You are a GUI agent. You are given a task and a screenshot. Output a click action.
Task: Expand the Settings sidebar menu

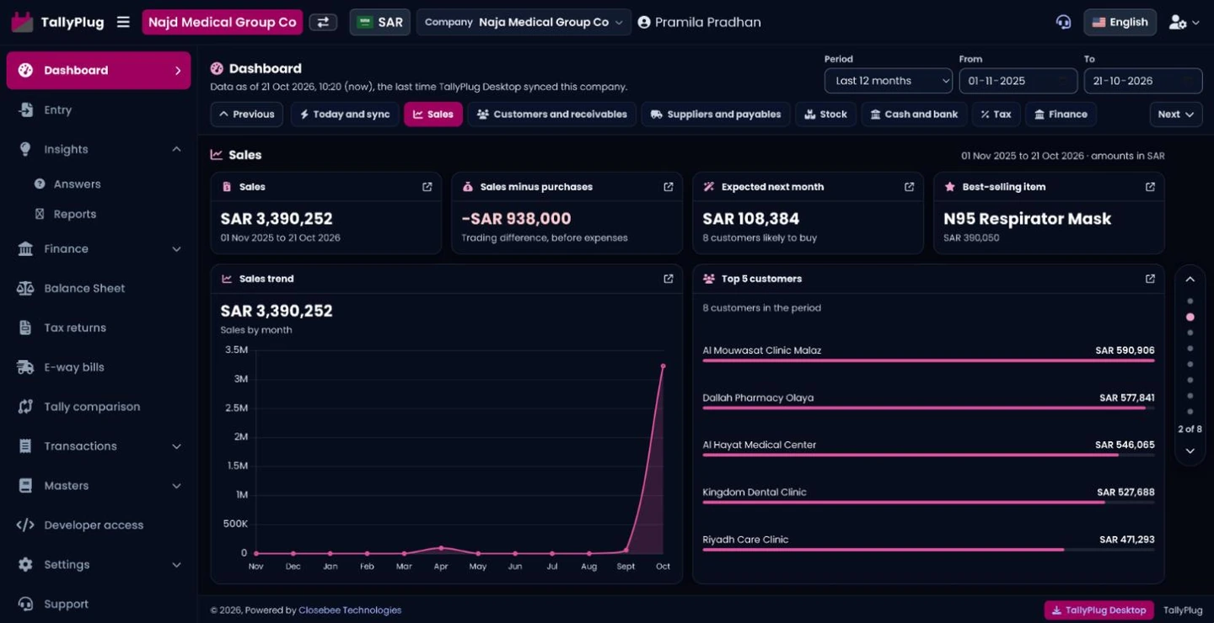98,565
